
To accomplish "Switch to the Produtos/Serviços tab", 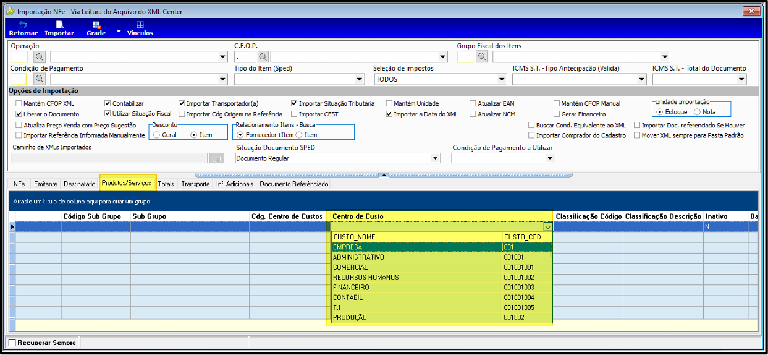I will click(x=127, y=183).
